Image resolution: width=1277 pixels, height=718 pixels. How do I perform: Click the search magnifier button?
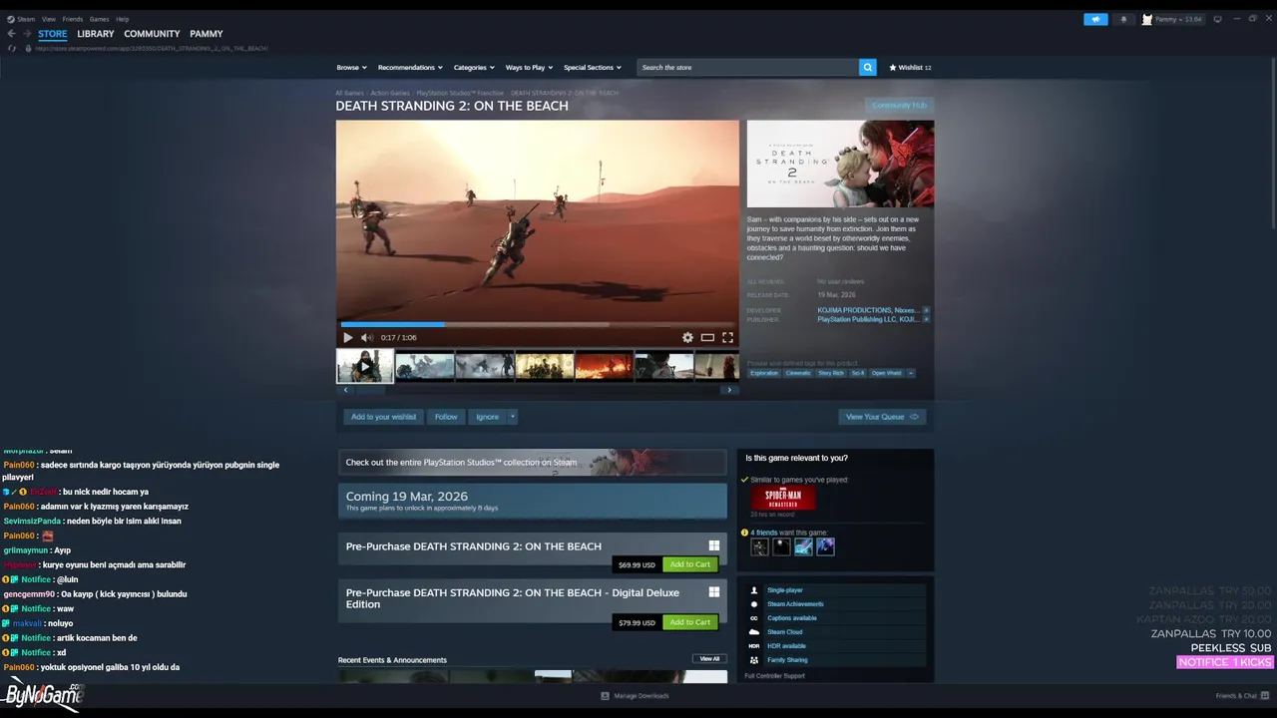[x=867, y=68]
